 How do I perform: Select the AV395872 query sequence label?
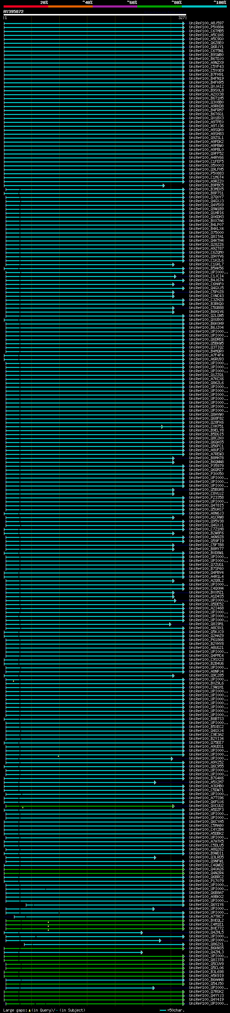click(x=13, y=11)
